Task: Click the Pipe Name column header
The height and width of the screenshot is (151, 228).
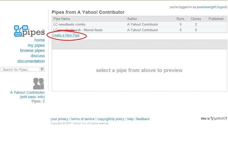Action: point(62,19)
